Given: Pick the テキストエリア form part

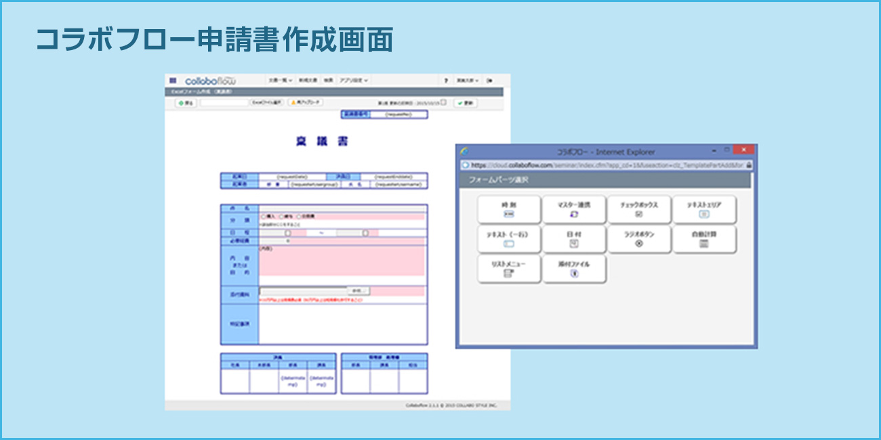Looking at the screenshot, I should [704, 209].
